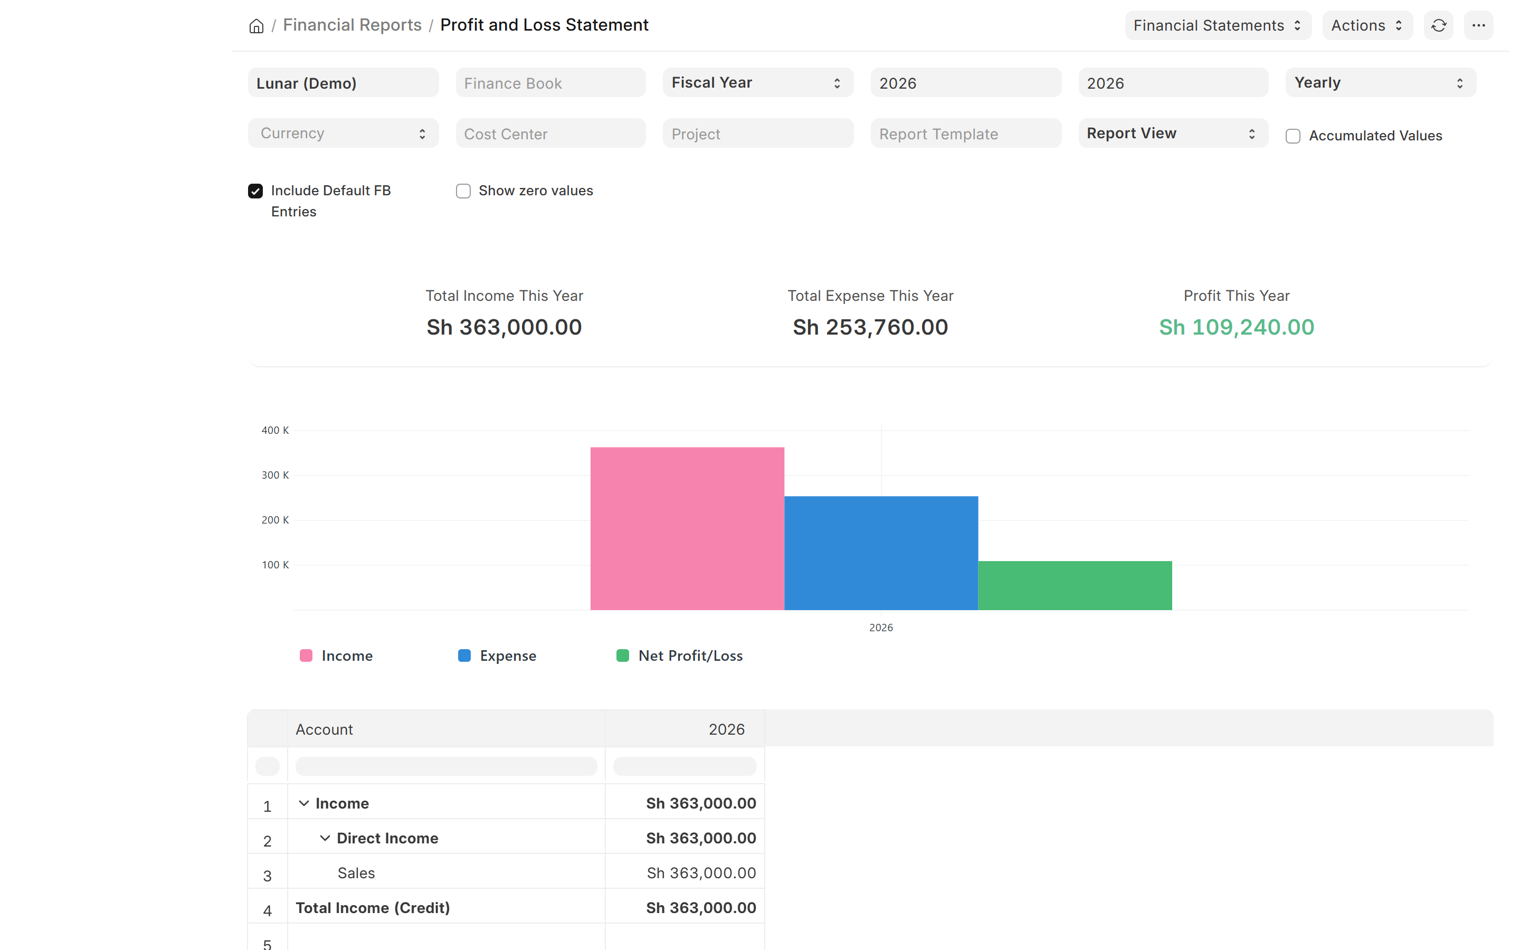Enable the Show zero values checkbox
This screenshot has width=1520, height=950.
tap(463, 191)
